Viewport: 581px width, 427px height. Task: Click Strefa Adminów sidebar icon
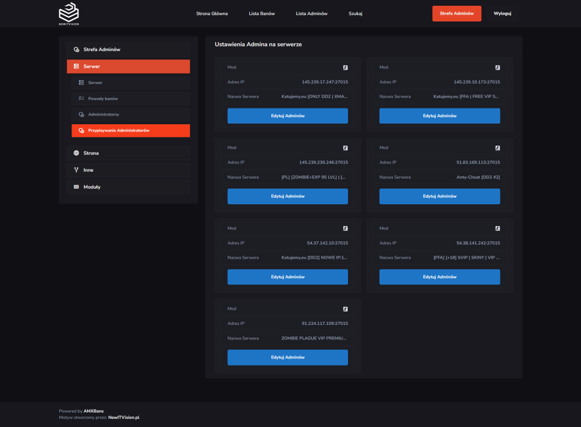[x=76, y=49]
